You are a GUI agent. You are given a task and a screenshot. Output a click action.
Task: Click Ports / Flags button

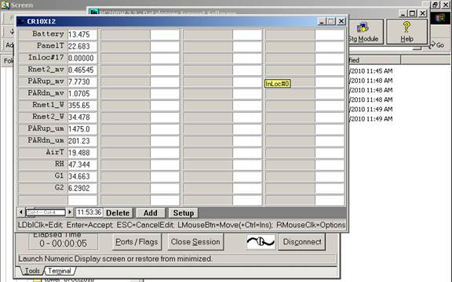click(137, 242)
